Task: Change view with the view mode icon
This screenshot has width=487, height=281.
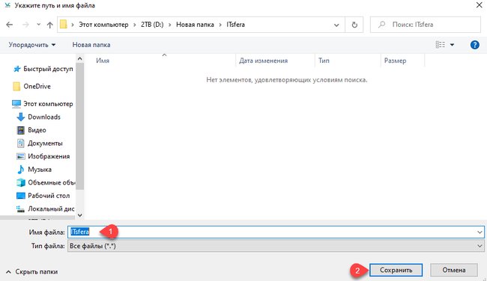Action: pos(440,45)
